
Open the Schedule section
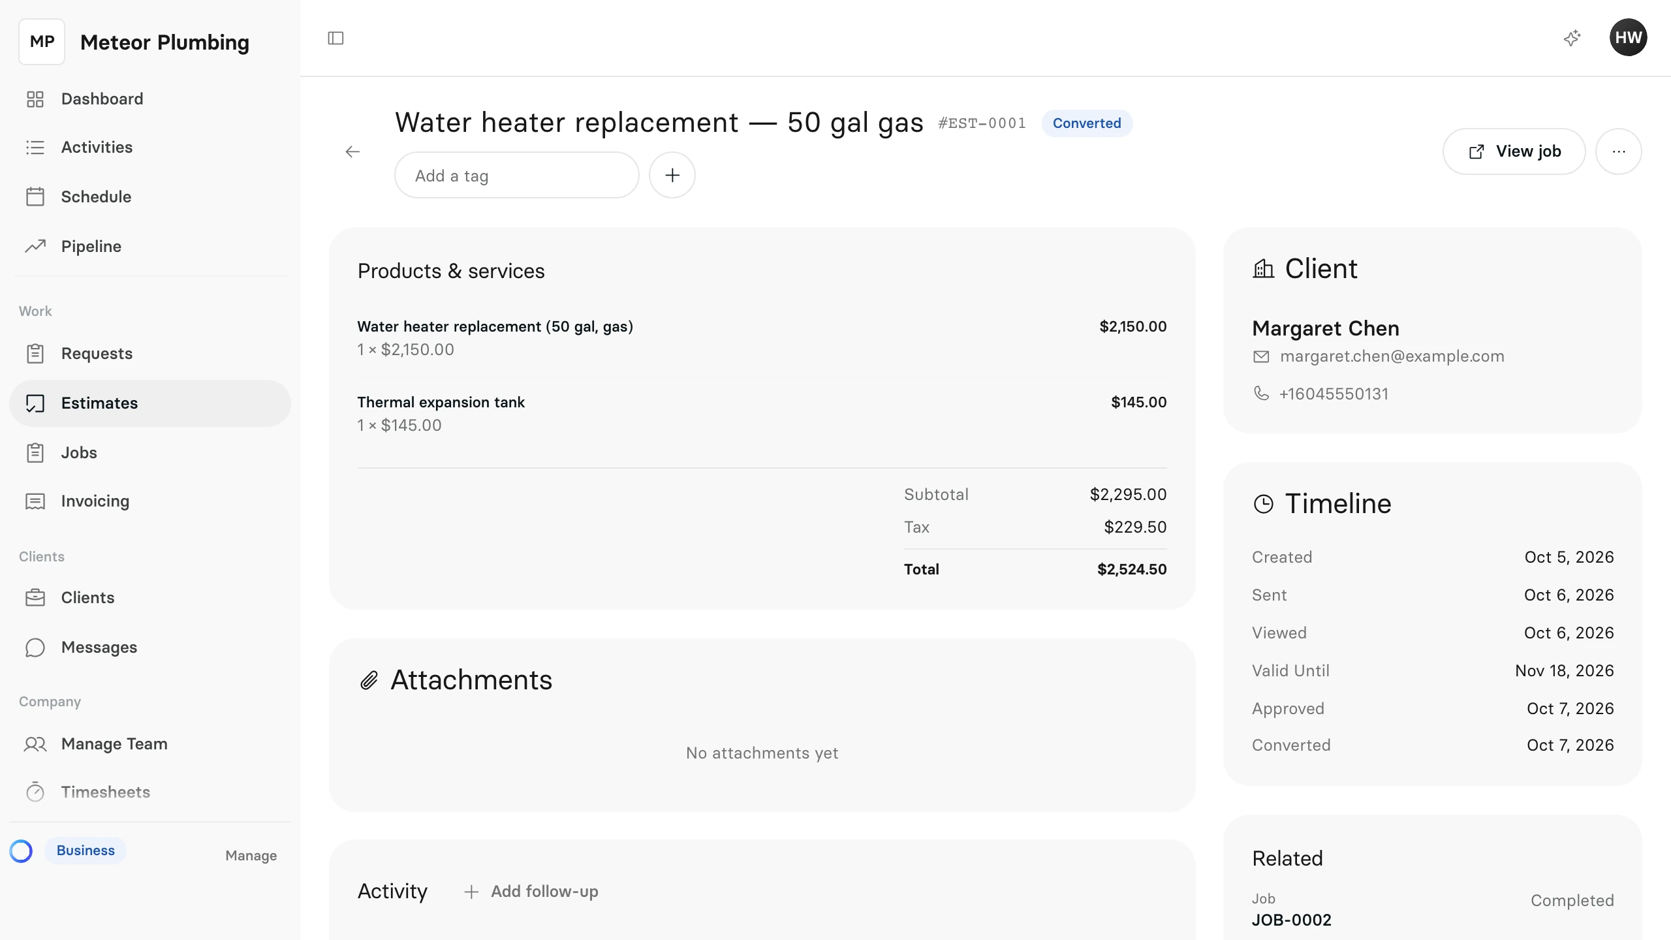pos(150,196)
